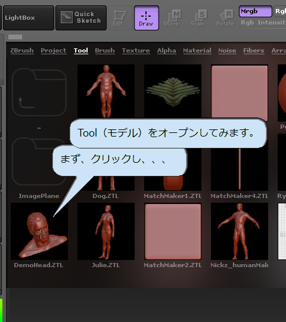The width and height of the screenshot is (286, 322).
Task: Toggle the Mrgb channel button
Action: pos(255,11)
